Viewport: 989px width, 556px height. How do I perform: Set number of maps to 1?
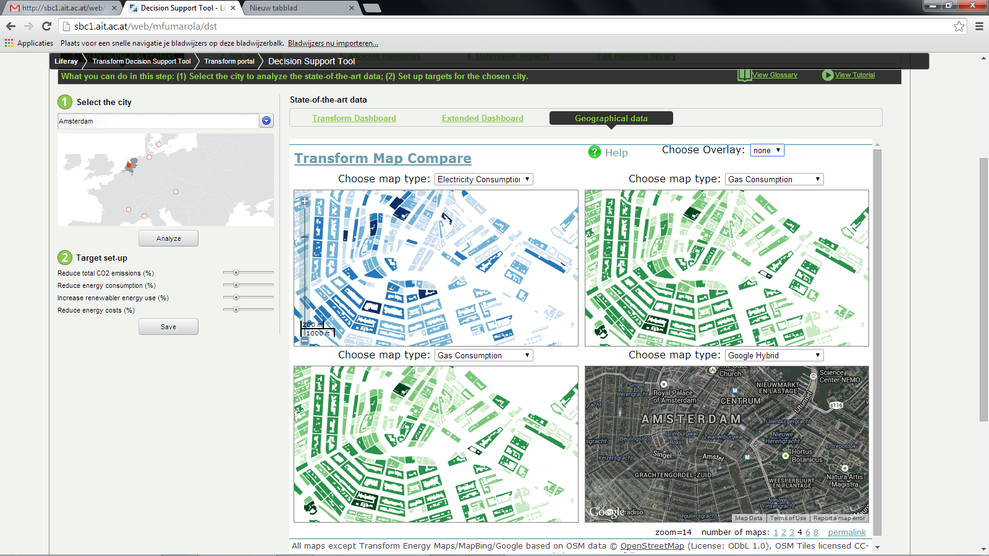776,532
